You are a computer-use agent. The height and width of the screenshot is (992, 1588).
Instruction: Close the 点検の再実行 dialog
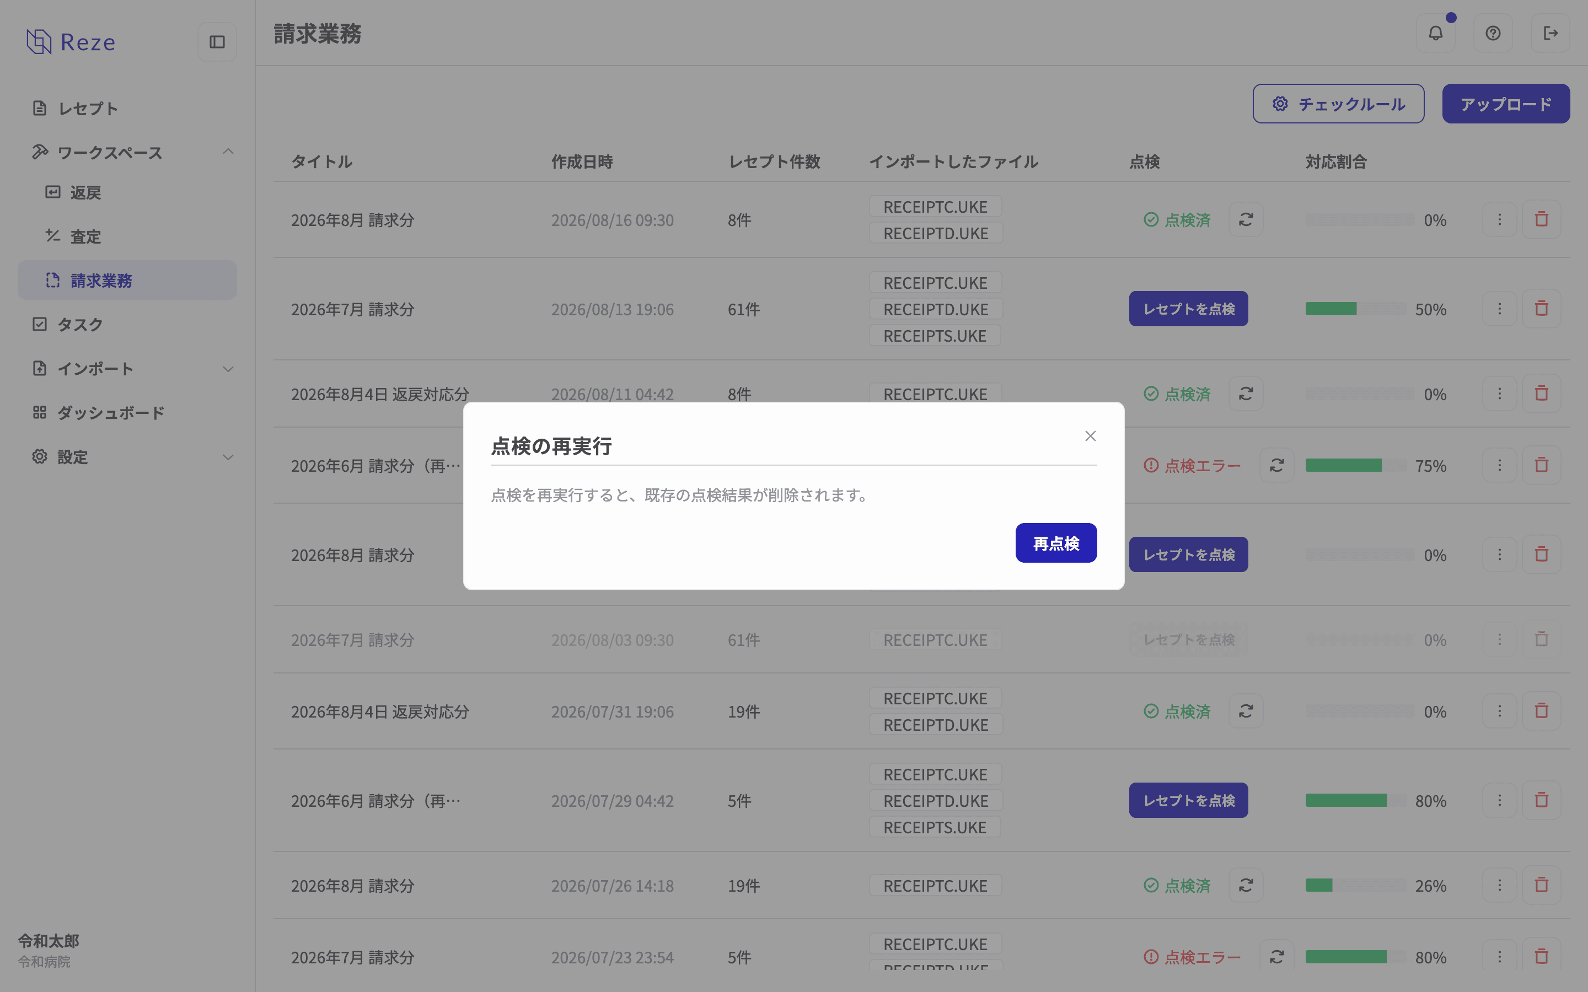pos(1091,436)
